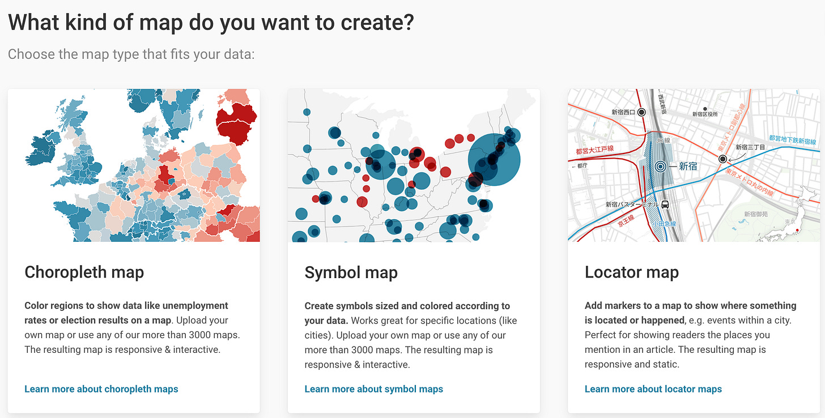Click the Choropleth map description paragraph
The width and height of the screenshot is (825, 418).
[x=133, y=327]
